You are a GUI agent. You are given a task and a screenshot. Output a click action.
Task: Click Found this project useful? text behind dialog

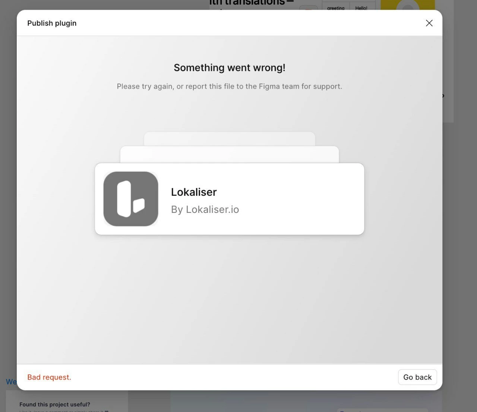55,405
